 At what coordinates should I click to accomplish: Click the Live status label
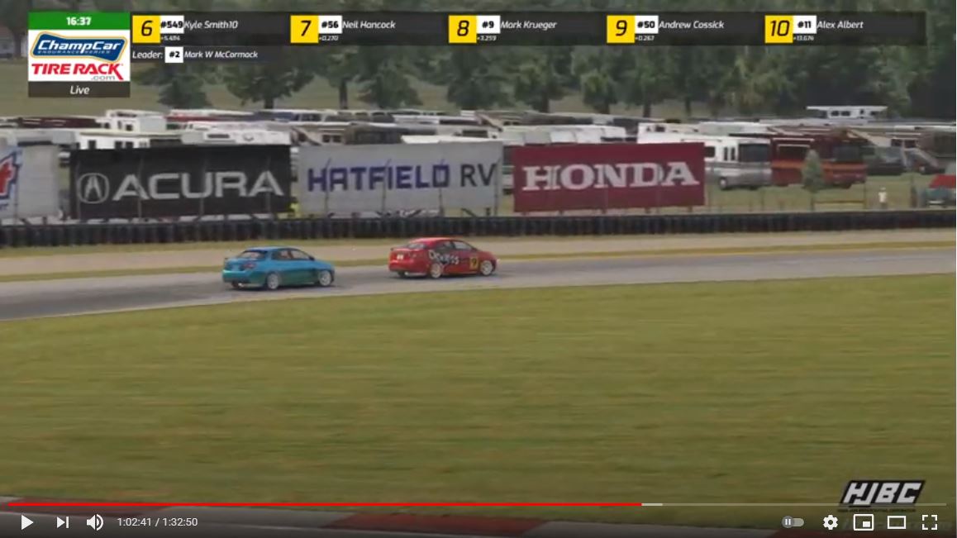coord(79,90)
